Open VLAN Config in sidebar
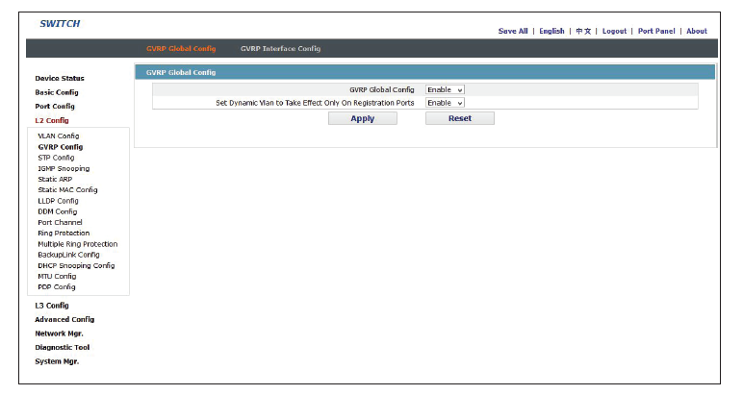The height and width of the screenshot is (395, 743). click(x=59, y=136)
